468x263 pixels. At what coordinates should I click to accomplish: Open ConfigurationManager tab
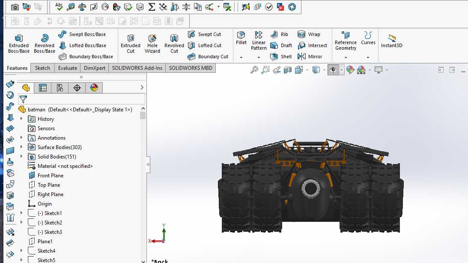[x=60, y=88]
